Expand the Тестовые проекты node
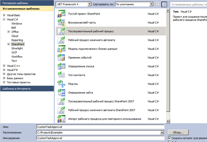 click(4, 82)
